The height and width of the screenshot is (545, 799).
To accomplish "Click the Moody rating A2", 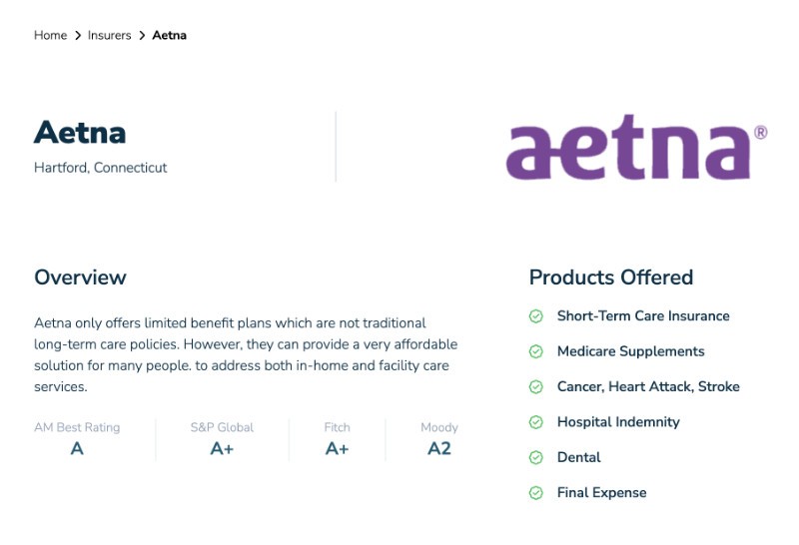I will click(x=439, y=449).
